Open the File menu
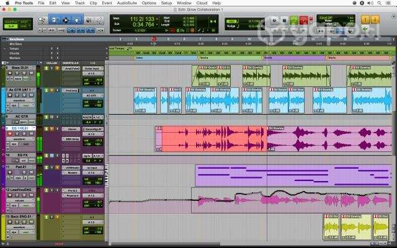Image resolution: width=397 pixels, height=248 pixels. pyautogui.click(x=41, y=3)
